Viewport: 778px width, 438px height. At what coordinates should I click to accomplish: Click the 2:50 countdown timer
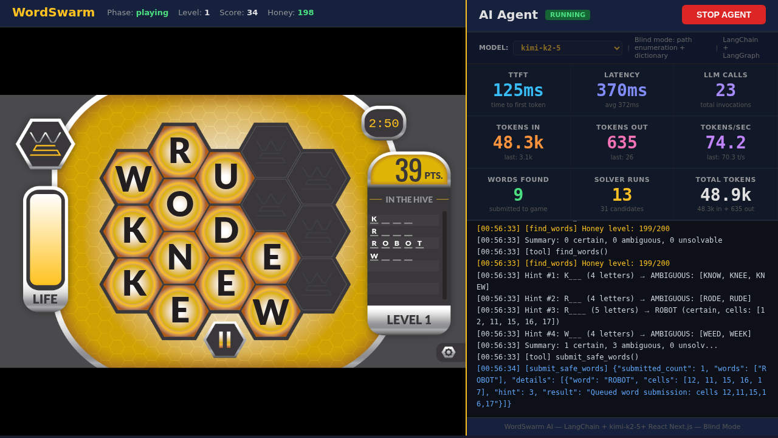click(x=384, y=123)
